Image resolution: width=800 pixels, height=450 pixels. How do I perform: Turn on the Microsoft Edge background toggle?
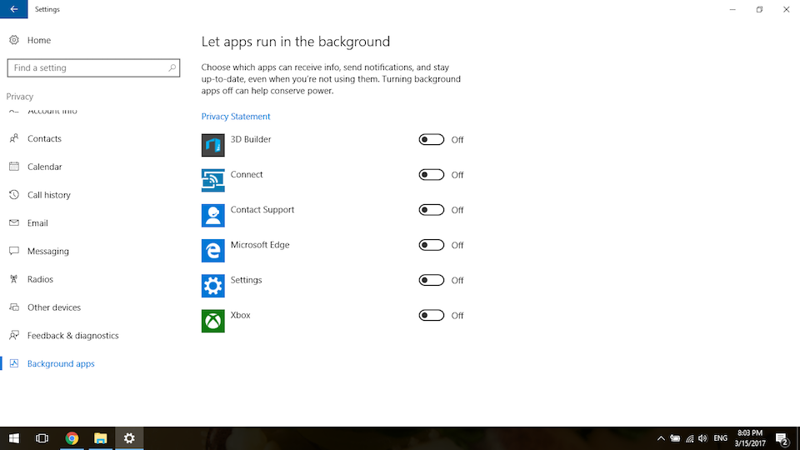point(431,245)
